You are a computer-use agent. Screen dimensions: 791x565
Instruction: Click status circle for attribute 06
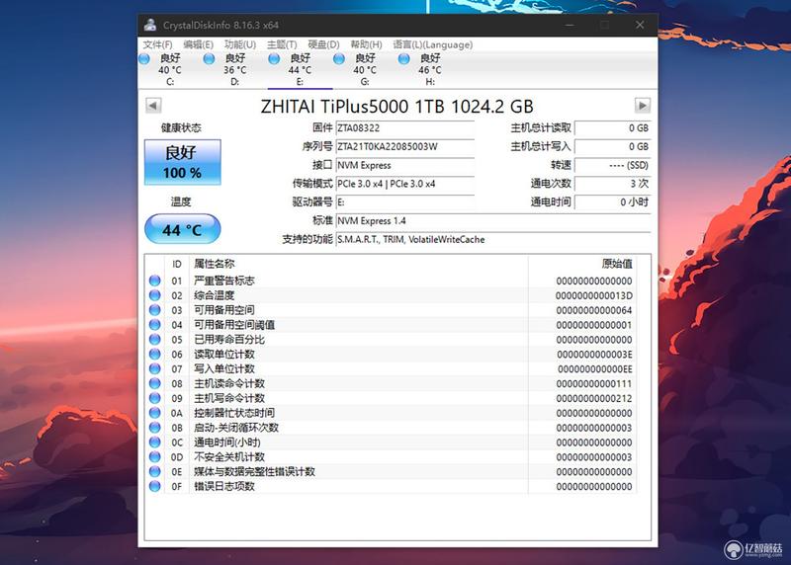pos(155,354)
